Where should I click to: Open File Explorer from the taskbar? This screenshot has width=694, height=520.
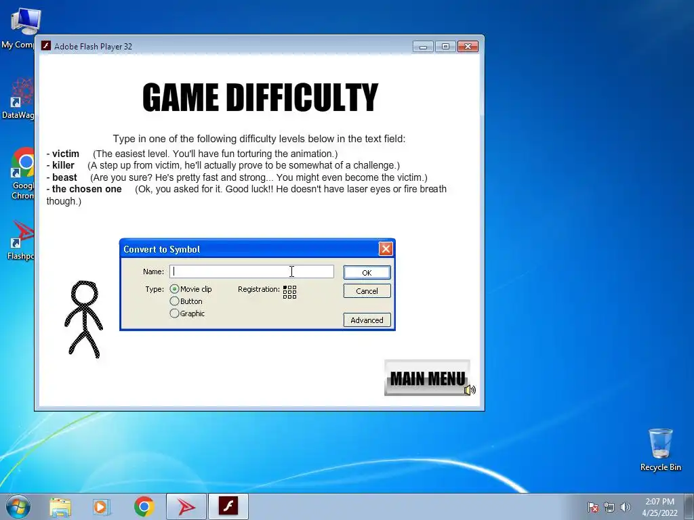pyautogui.click(x=60, y=507)
